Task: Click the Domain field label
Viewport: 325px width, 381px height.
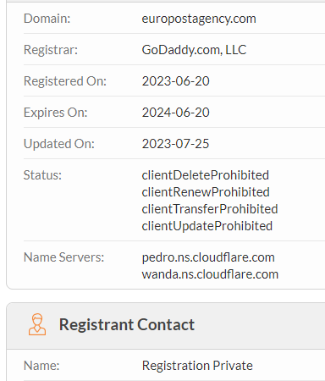Action: (x=47, y=19)
